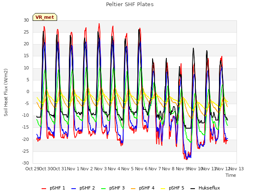The width and height of the screenshot is (261, 196).
Task: Select the Hukseflux legend label
Action: coord(209,188)
